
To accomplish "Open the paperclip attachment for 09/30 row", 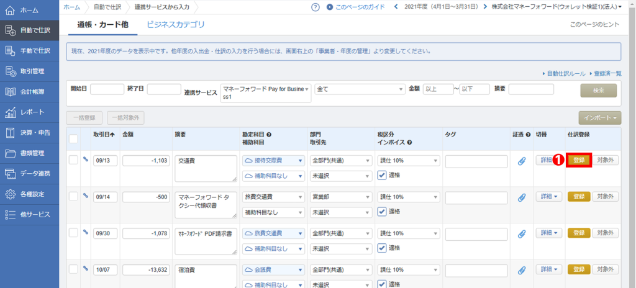I will click(522, 233).
